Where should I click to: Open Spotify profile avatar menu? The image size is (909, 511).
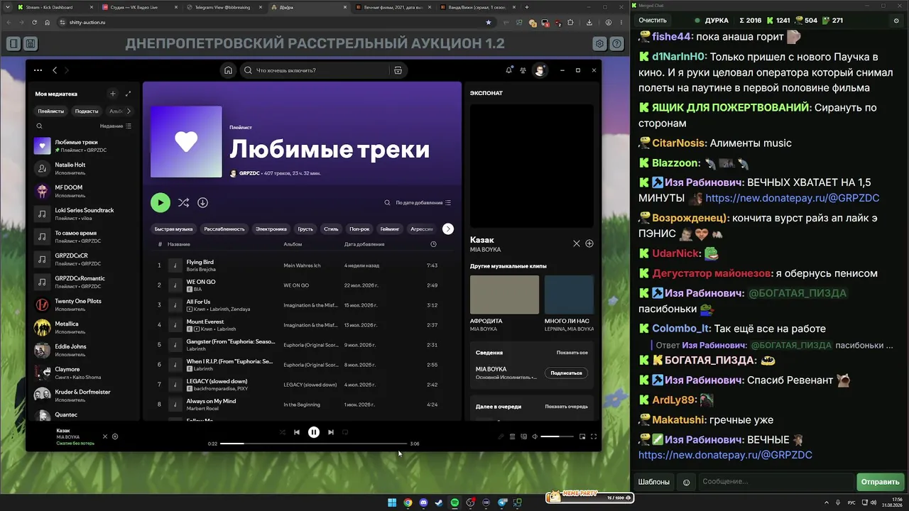[540, 70]
